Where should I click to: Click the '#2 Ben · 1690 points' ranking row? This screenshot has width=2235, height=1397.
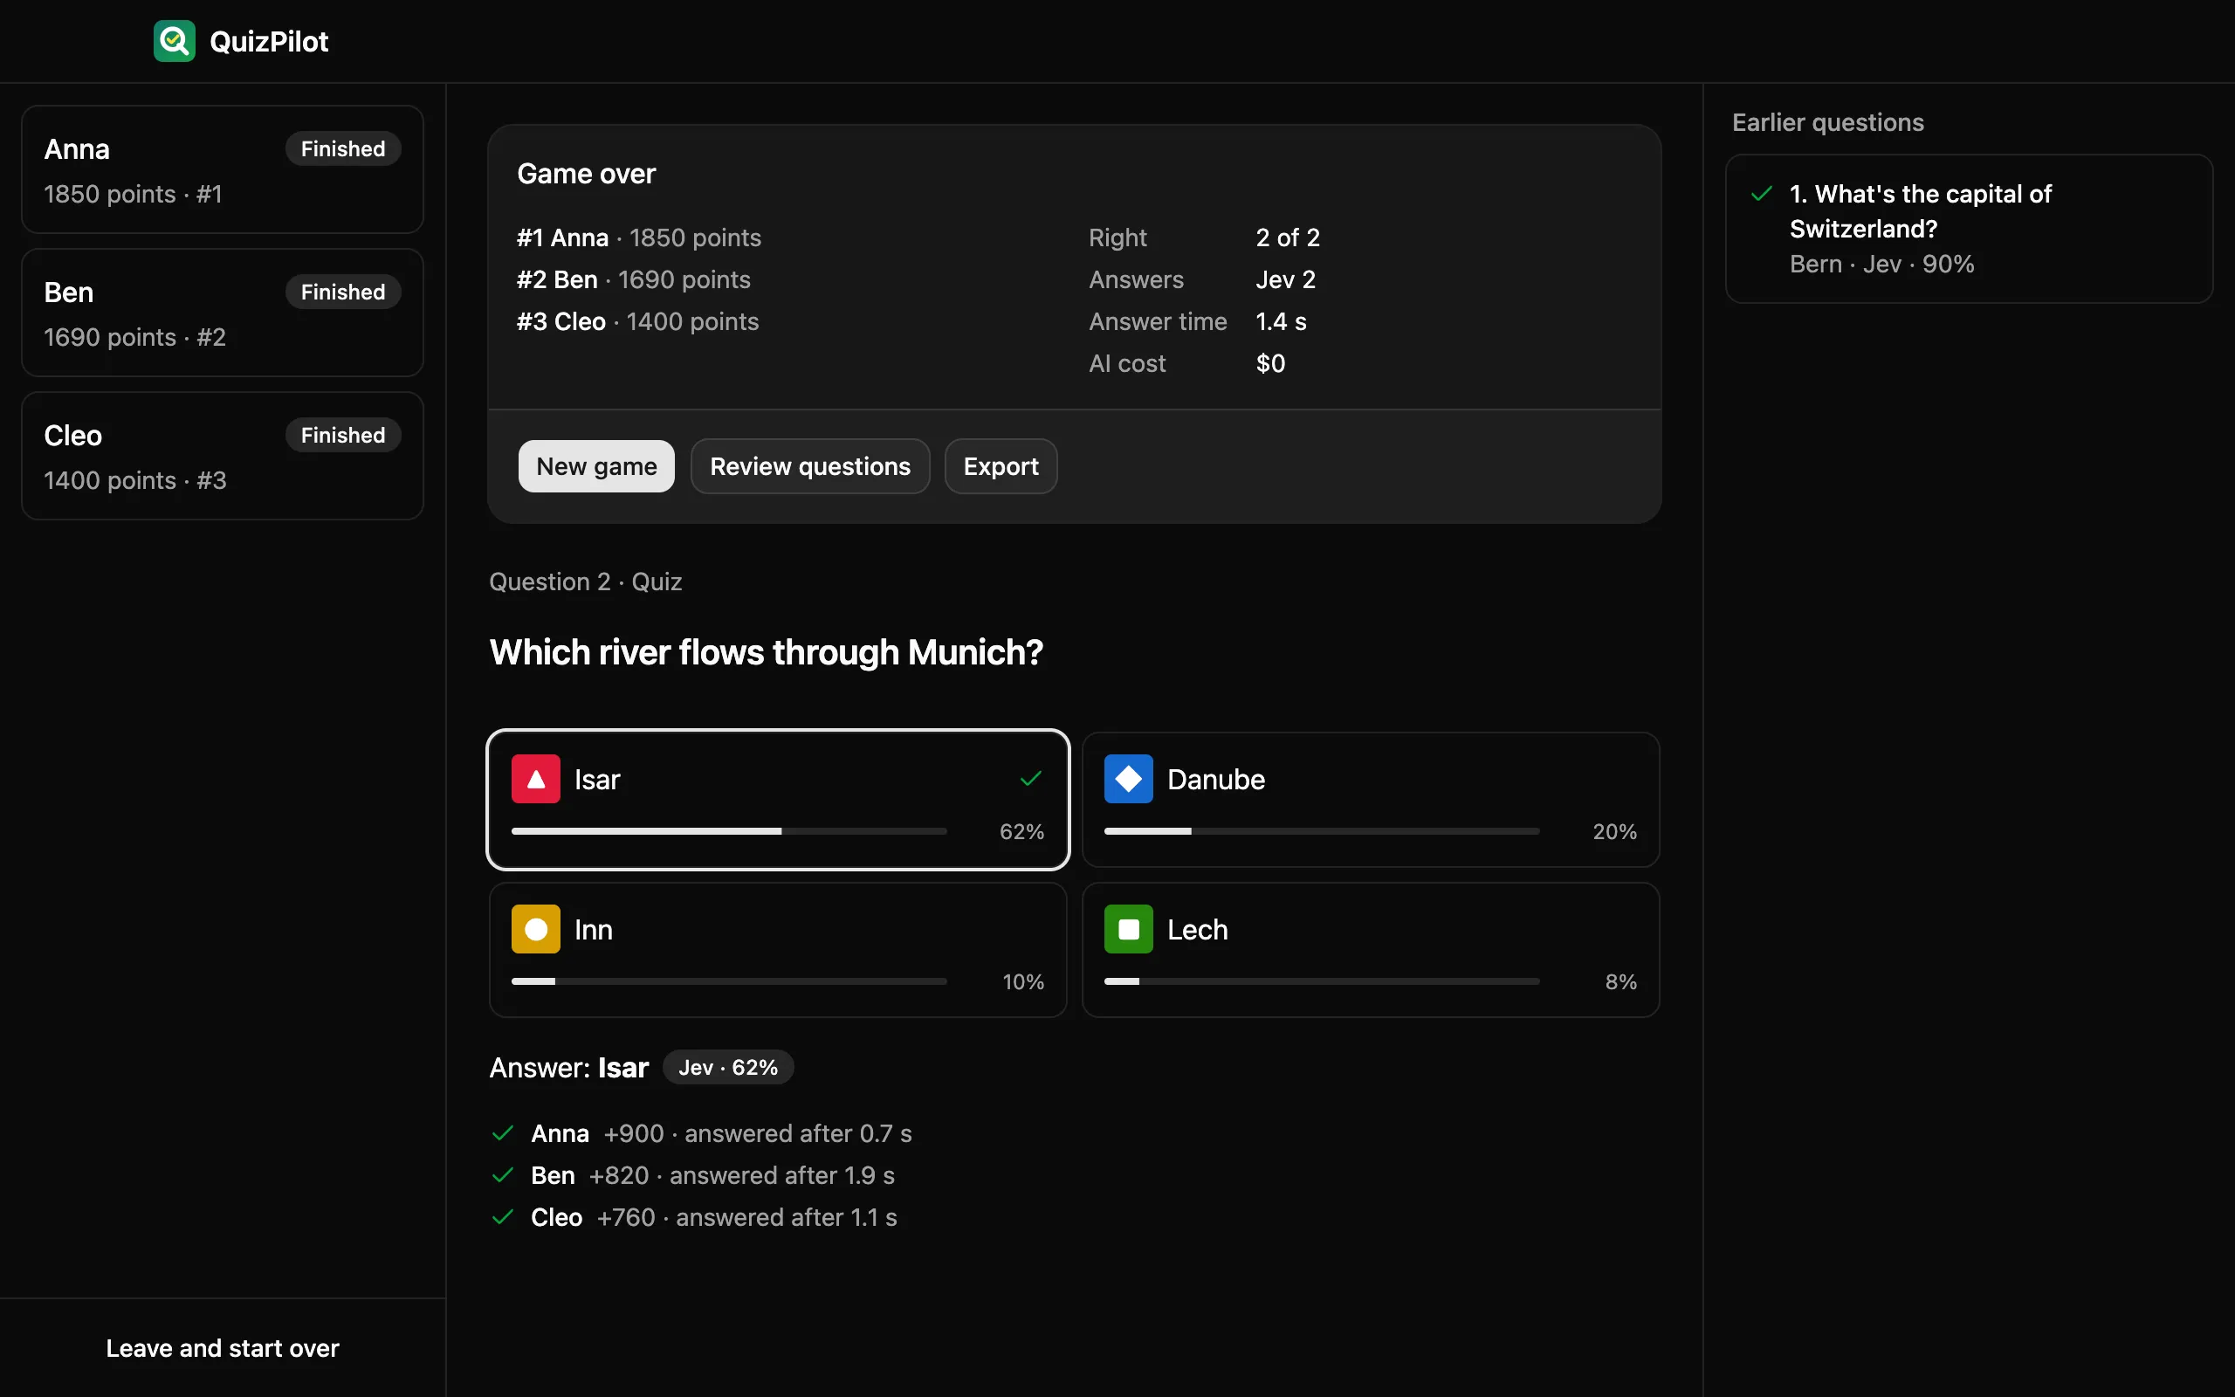pos(634,279)
